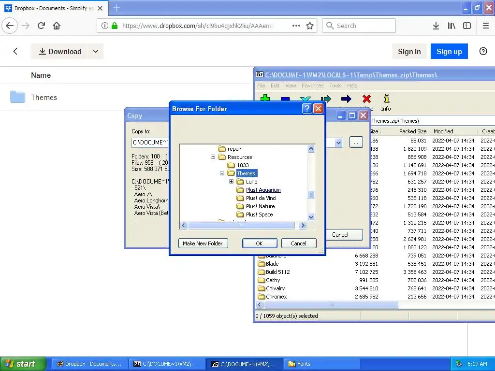The height and width of the screenshot is (371, 495).
Task: Show site information icon in address bar
Action: point(104,26)
